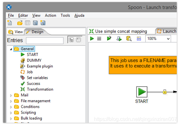
Task: Open the Tools menu
Action: click(65, 15)
